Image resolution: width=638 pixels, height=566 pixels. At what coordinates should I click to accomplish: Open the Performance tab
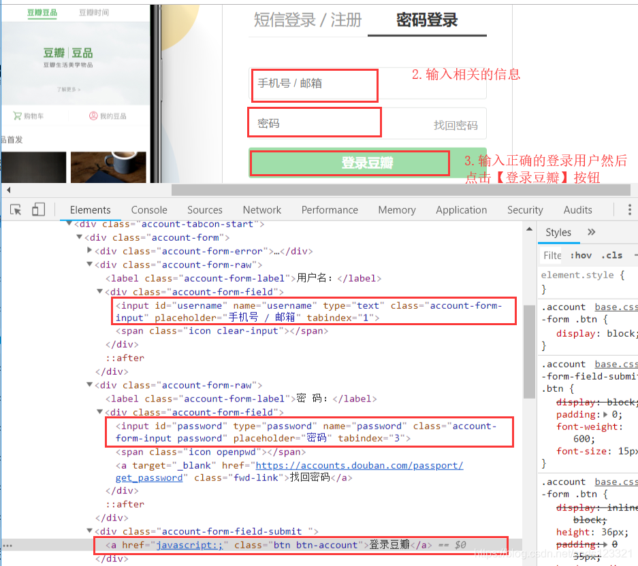tap(330, 210)
